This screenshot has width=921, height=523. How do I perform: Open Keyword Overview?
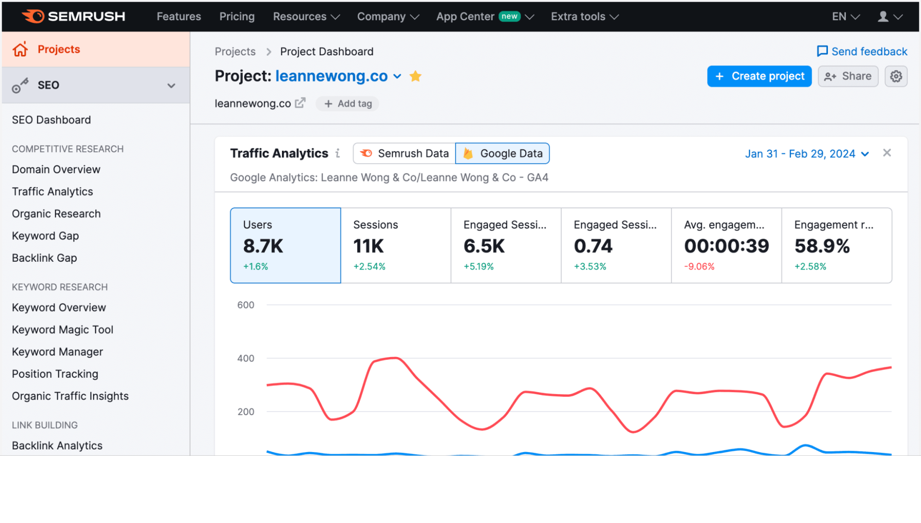coord(59,307)
